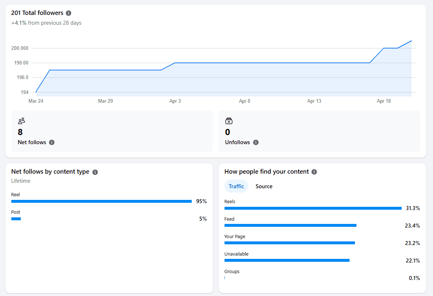Click the 'Reel' content type label
The width and height of the screenshot is (433, 296).
coord(15,195)
